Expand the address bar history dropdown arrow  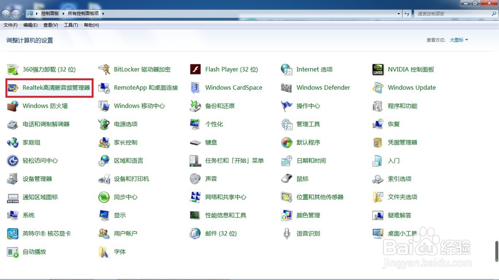(398, 13)
